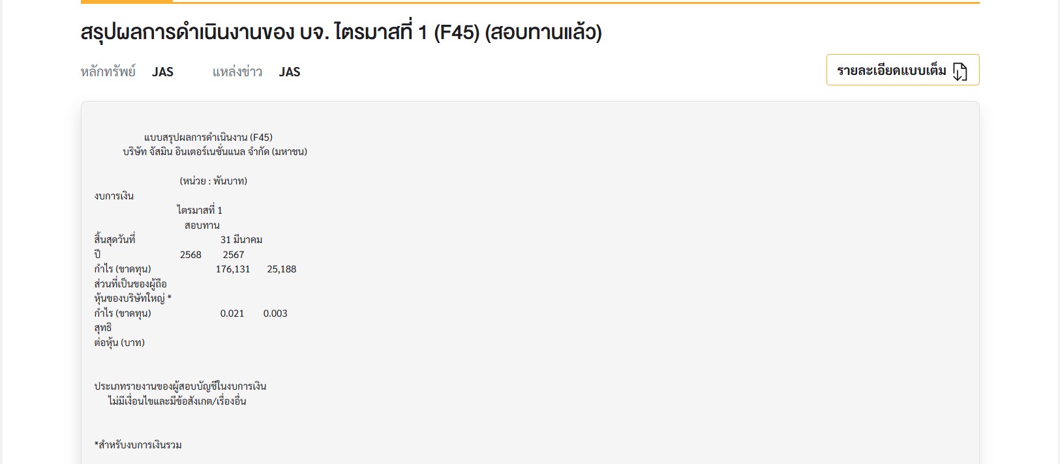
Task: Click the year 2567 column header
Action: 234,254
